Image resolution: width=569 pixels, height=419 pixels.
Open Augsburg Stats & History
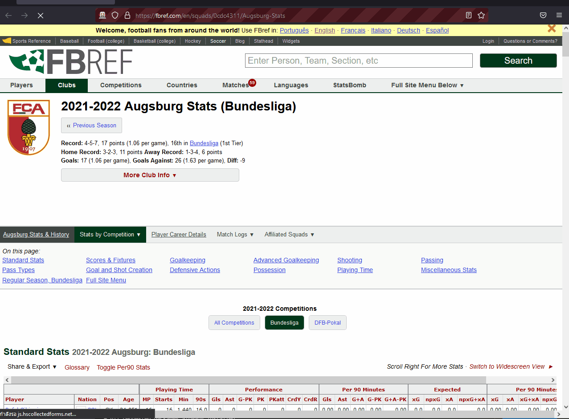click(x=36, y=234)
